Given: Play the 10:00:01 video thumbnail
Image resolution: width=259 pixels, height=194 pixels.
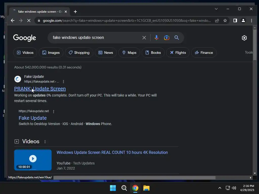Looking at the screenshot, I should (33, 160).
